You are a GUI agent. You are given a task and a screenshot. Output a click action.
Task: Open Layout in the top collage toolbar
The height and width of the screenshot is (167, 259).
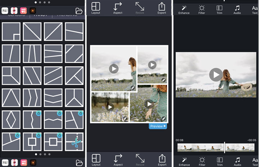[96, 8]
